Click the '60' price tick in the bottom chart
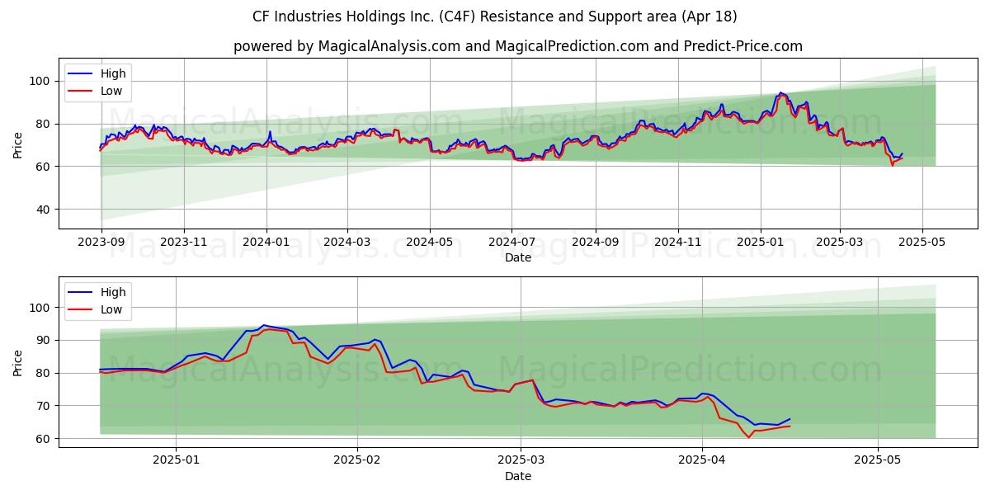This screenshot has height=495, width=990. pyautogui.click(x=45, y=439)
